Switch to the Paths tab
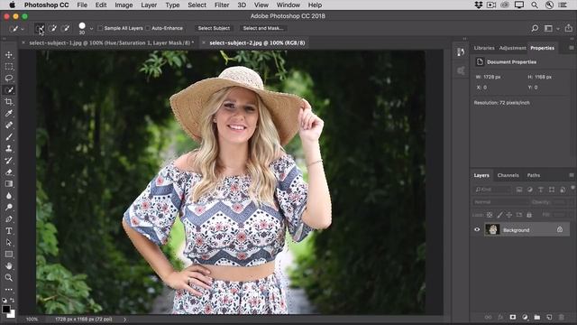 point(534,175)
